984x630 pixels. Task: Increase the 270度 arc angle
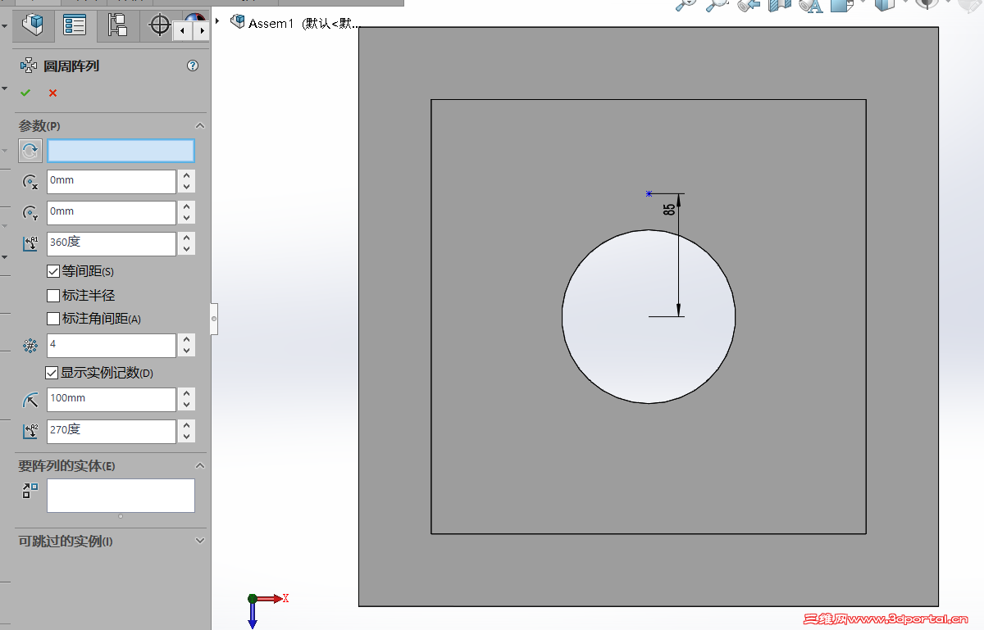click(x=187, y=426)
